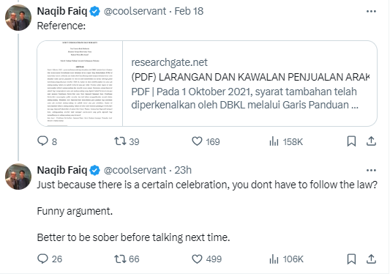Open the profile avatar of the top tweet
Viewport: 390px width, 274px height.
point(18,18)
